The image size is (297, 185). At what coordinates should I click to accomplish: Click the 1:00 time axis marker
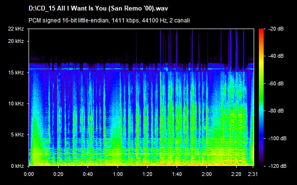pos(118,174)
